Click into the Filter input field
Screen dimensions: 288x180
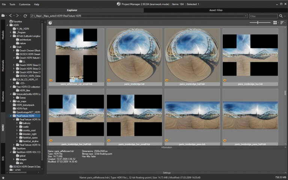coord(263,16)
